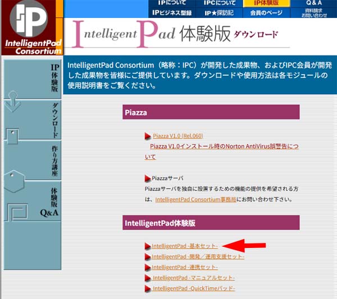The image size is (337, 299).
Task: Open the IPについて menu item
Action: (x=172, y=3)
